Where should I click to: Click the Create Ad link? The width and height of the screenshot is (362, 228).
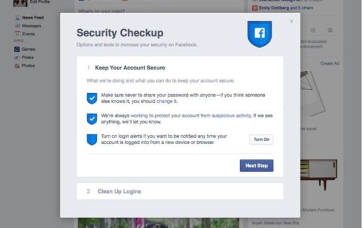coord(330,64)
